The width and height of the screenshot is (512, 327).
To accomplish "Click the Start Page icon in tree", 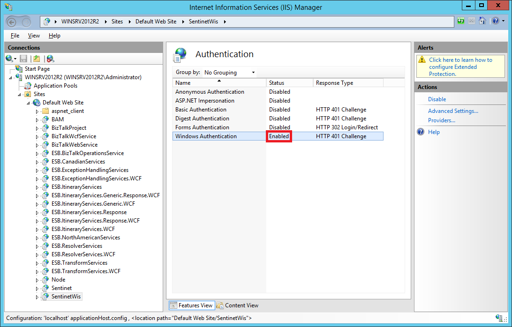I will point(19,69).
